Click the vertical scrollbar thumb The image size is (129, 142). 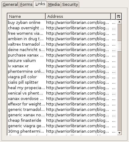[120, 46]
